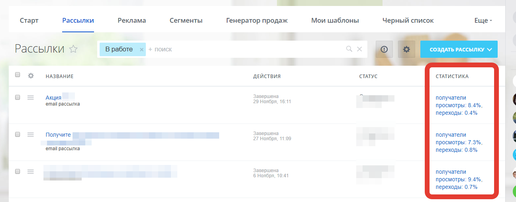Remove the В работе filter tag

pyautogui.click(x=141, y=49)
